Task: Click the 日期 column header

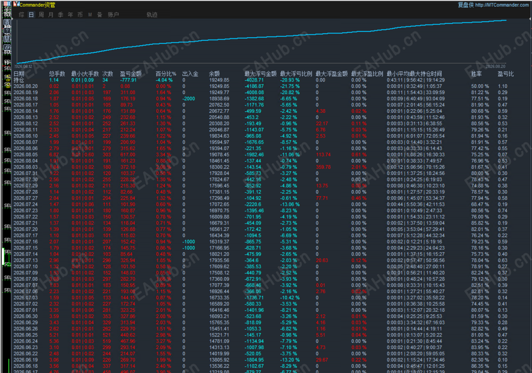Action: coord(19,74)
